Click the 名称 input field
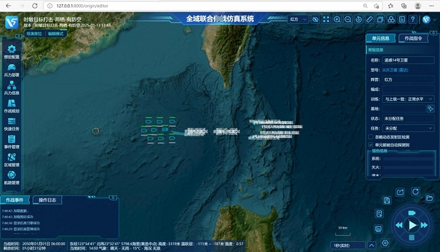440x252 pixels. coord(408,60)
